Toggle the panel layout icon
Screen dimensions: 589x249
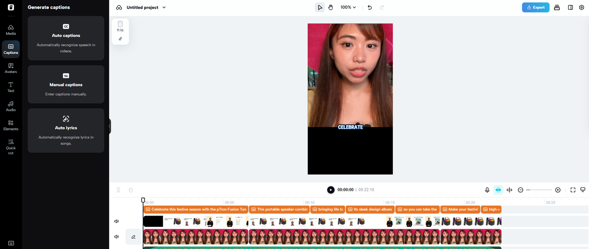[x=570, y=7]
